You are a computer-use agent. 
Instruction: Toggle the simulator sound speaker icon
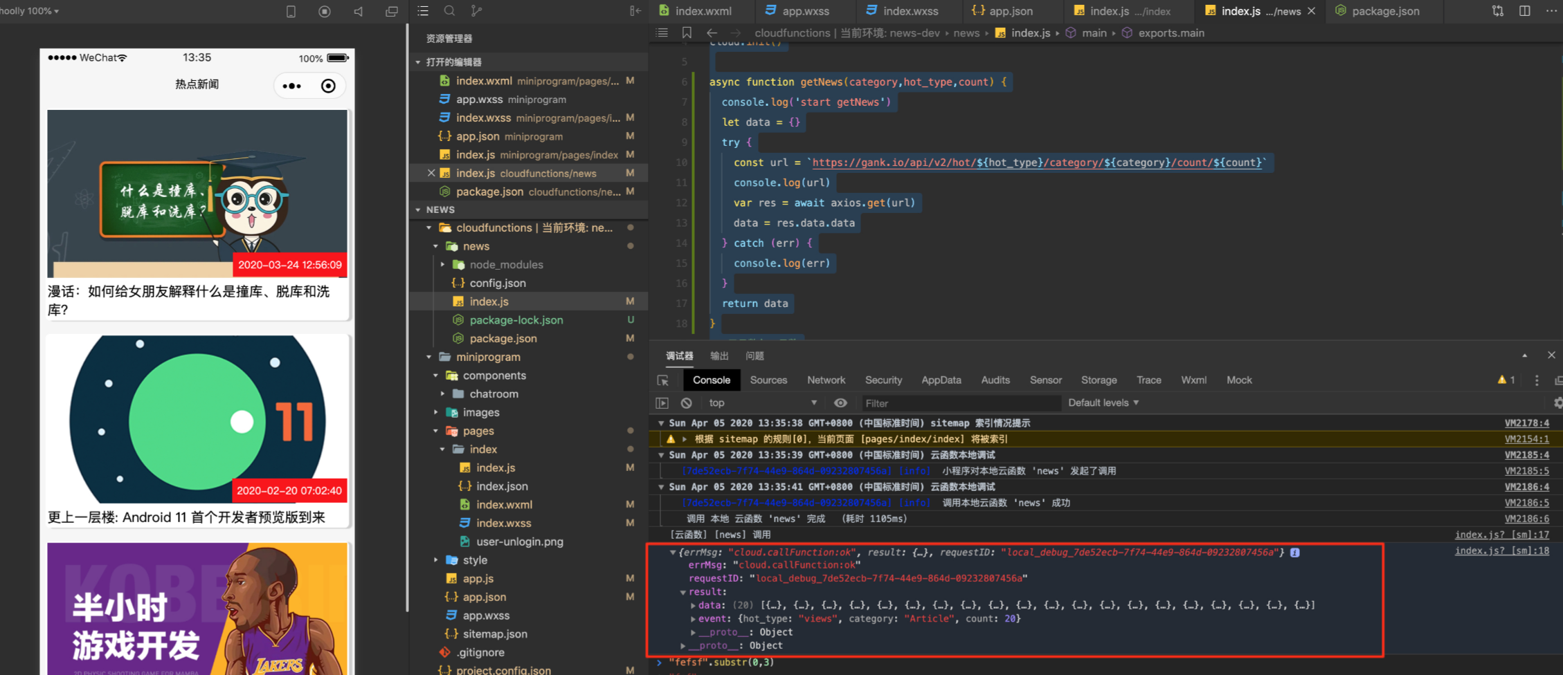[x=358, y=12]
